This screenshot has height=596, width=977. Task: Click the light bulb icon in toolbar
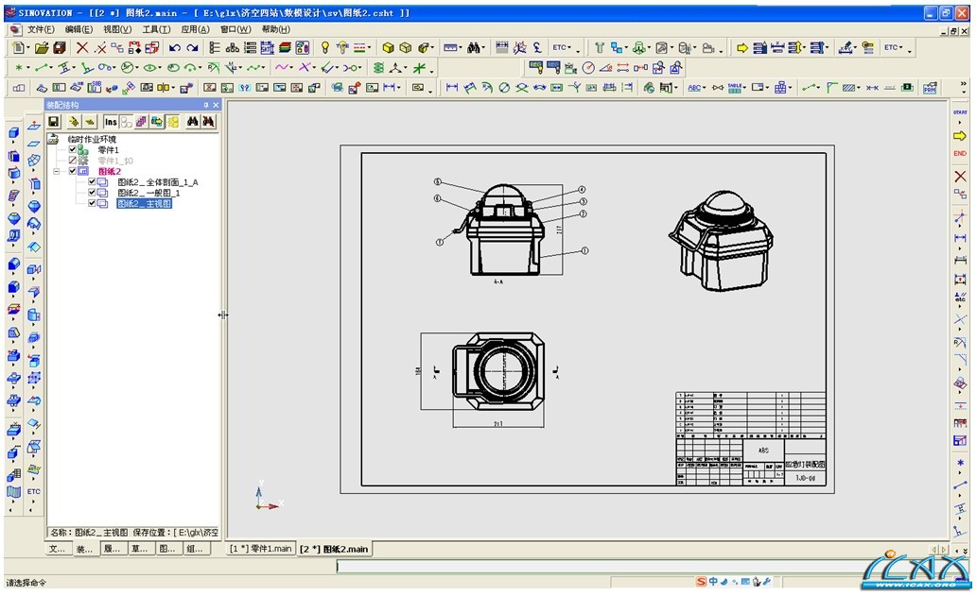[325, 48]
